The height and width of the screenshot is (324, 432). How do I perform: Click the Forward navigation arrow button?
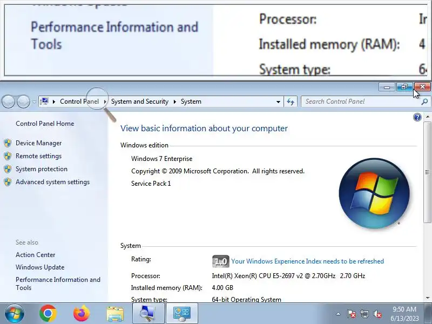point(23,102)
